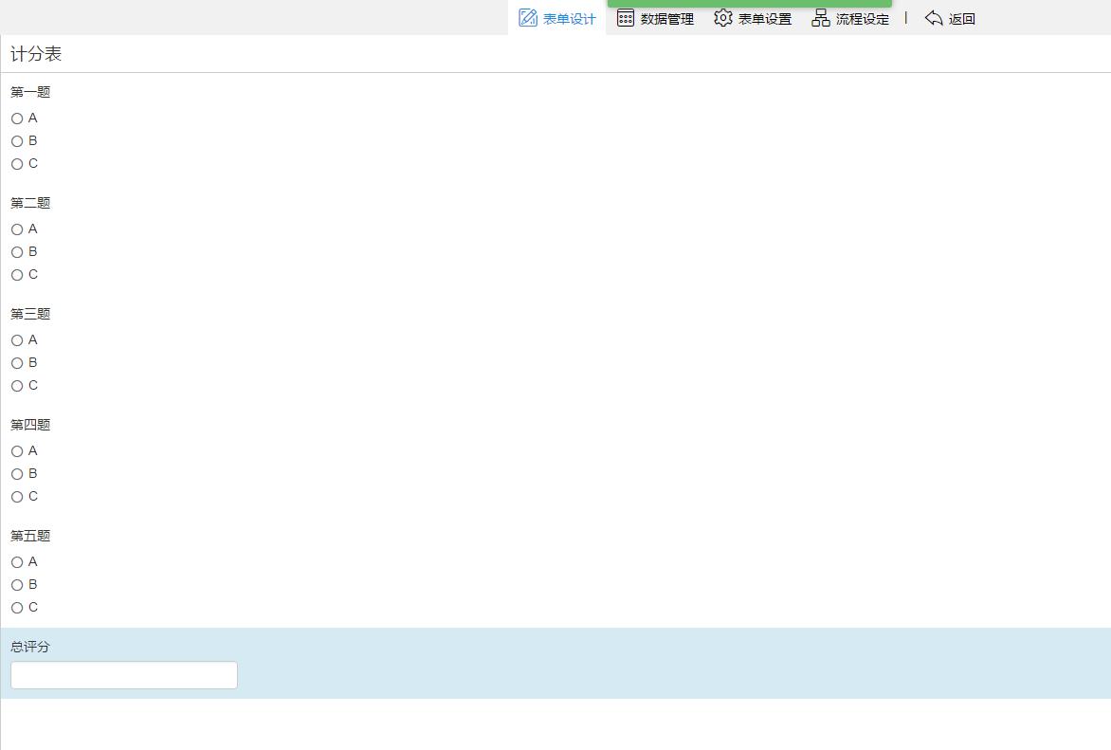Click the 计分表 form title
This screenshot has width=1111, height=750.
(36, 54)
